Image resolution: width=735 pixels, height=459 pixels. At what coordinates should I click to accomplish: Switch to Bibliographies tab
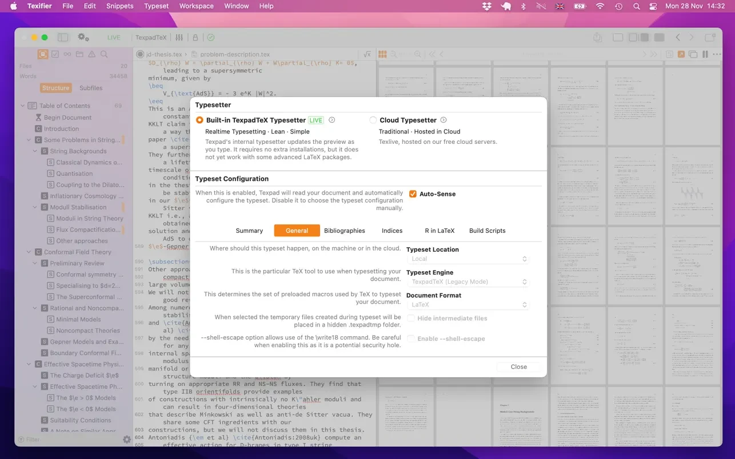[x=345, y=231]
